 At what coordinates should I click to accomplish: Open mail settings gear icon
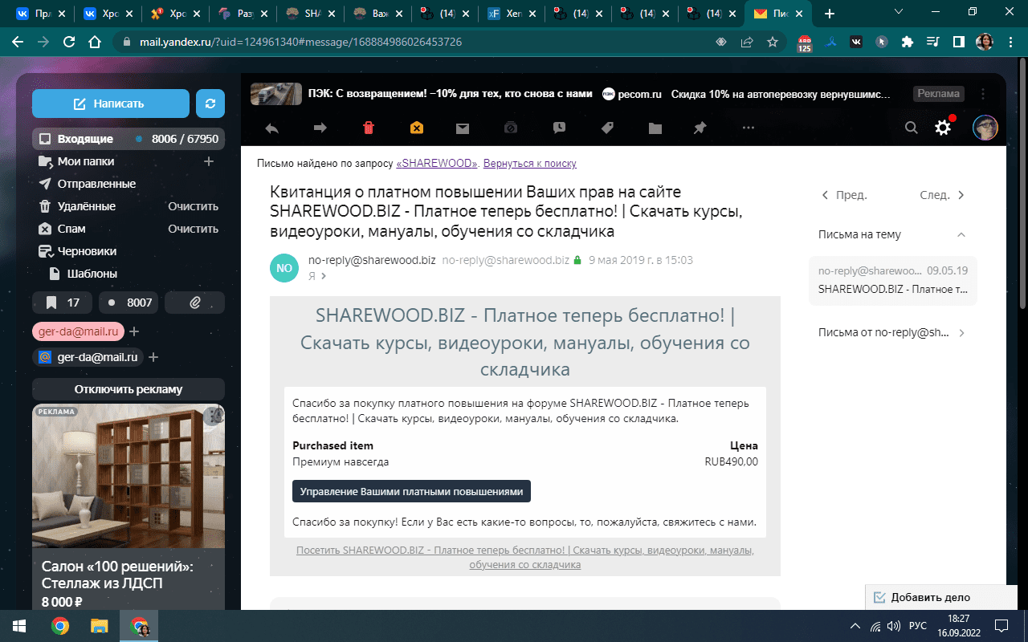pos(943,127)
